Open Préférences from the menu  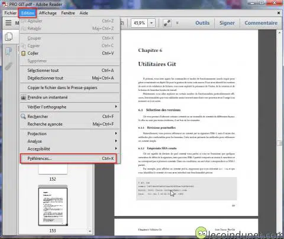(68, 159)
